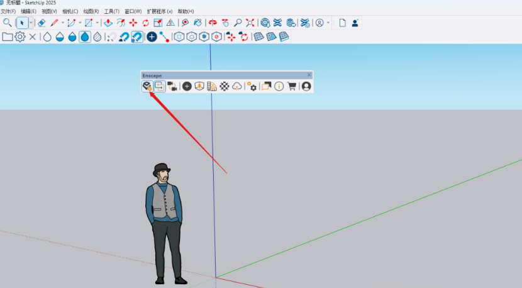Select the Eraser tool

click(42, 23)
